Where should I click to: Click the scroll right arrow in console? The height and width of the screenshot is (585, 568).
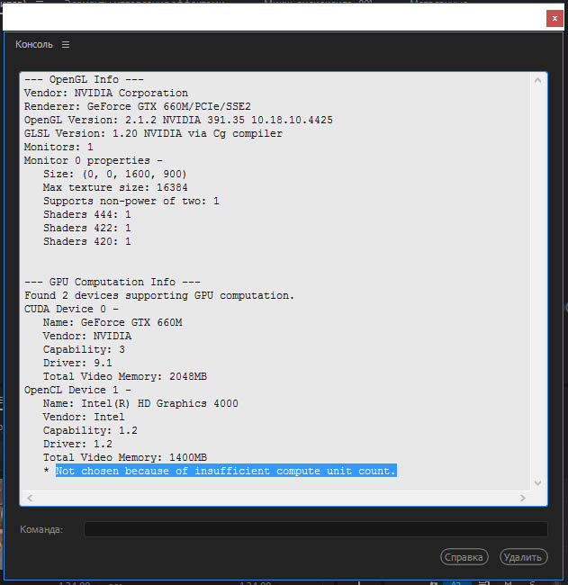(x=523, y=498)
